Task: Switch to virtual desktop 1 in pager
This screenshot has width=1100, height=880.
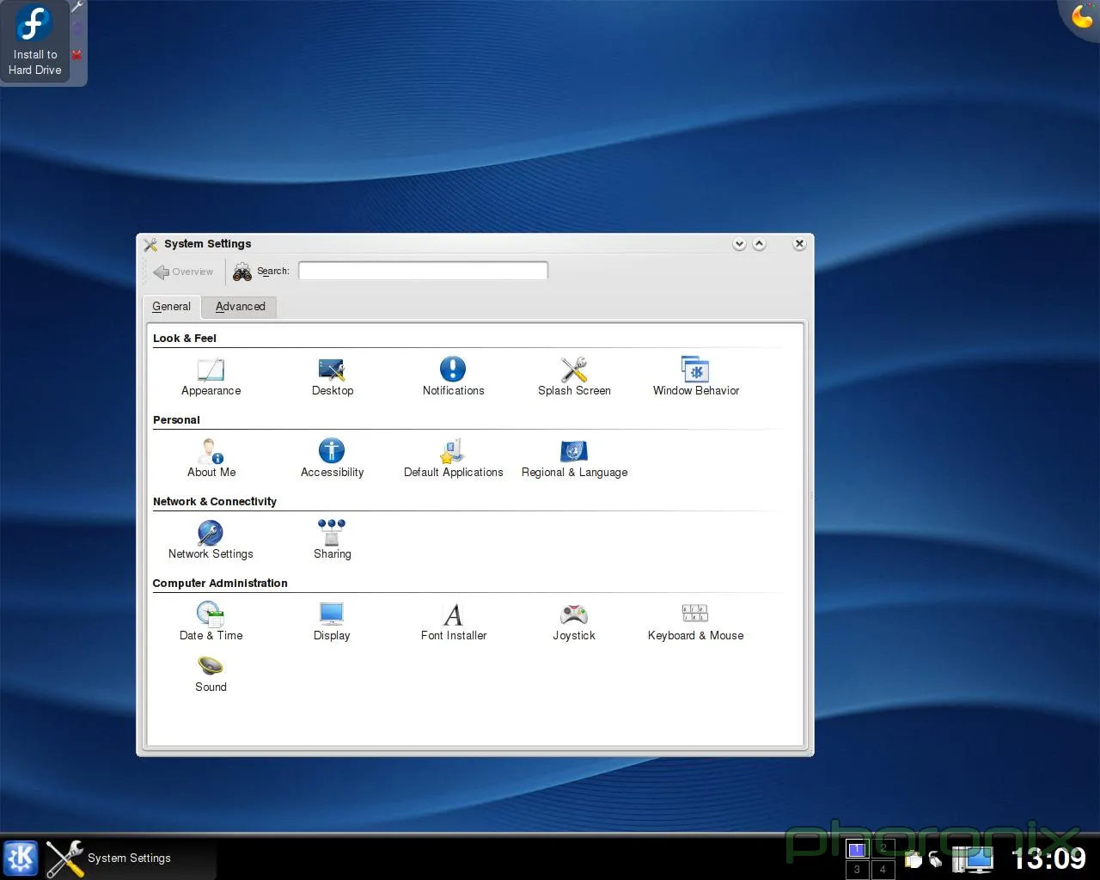Action: (857, 849)
